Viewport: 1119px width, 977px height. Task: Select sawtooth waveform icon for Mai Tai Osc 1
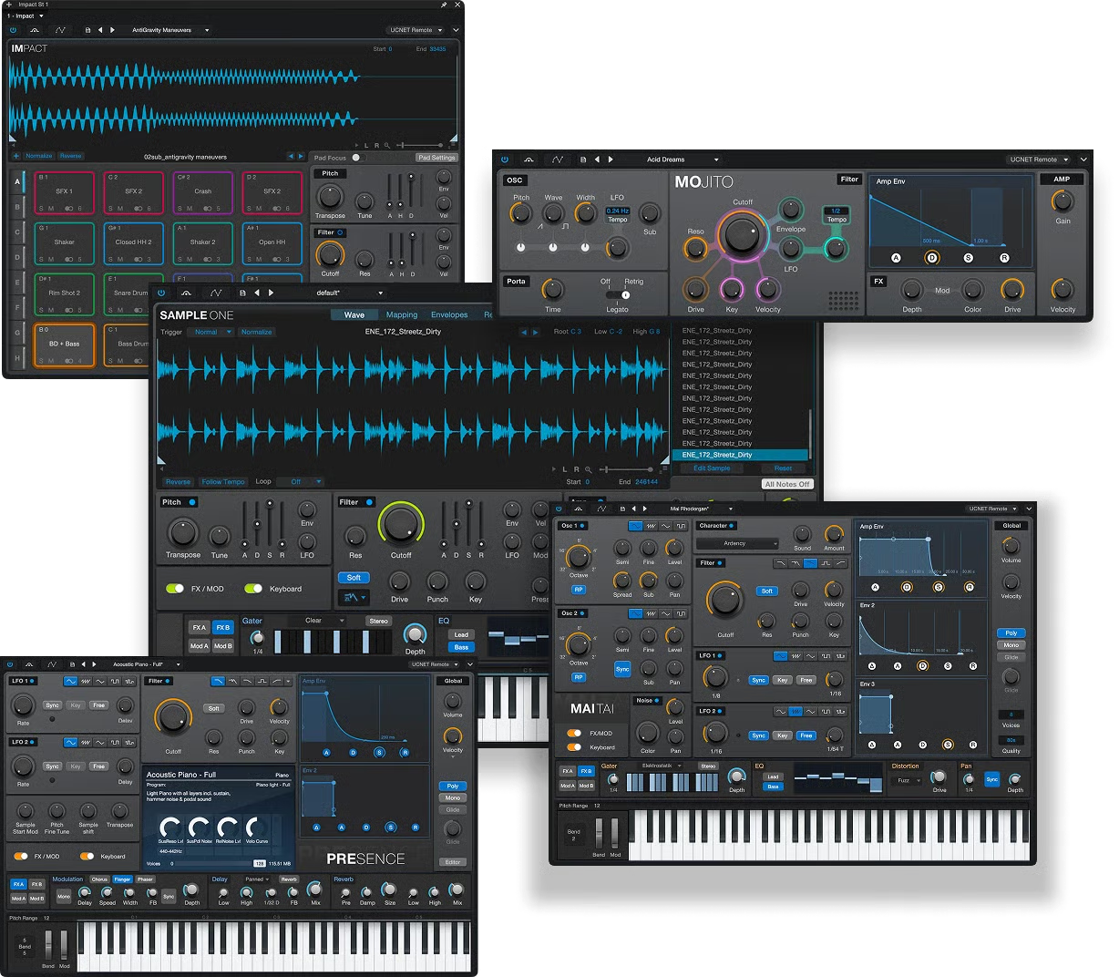click(651, 526)
